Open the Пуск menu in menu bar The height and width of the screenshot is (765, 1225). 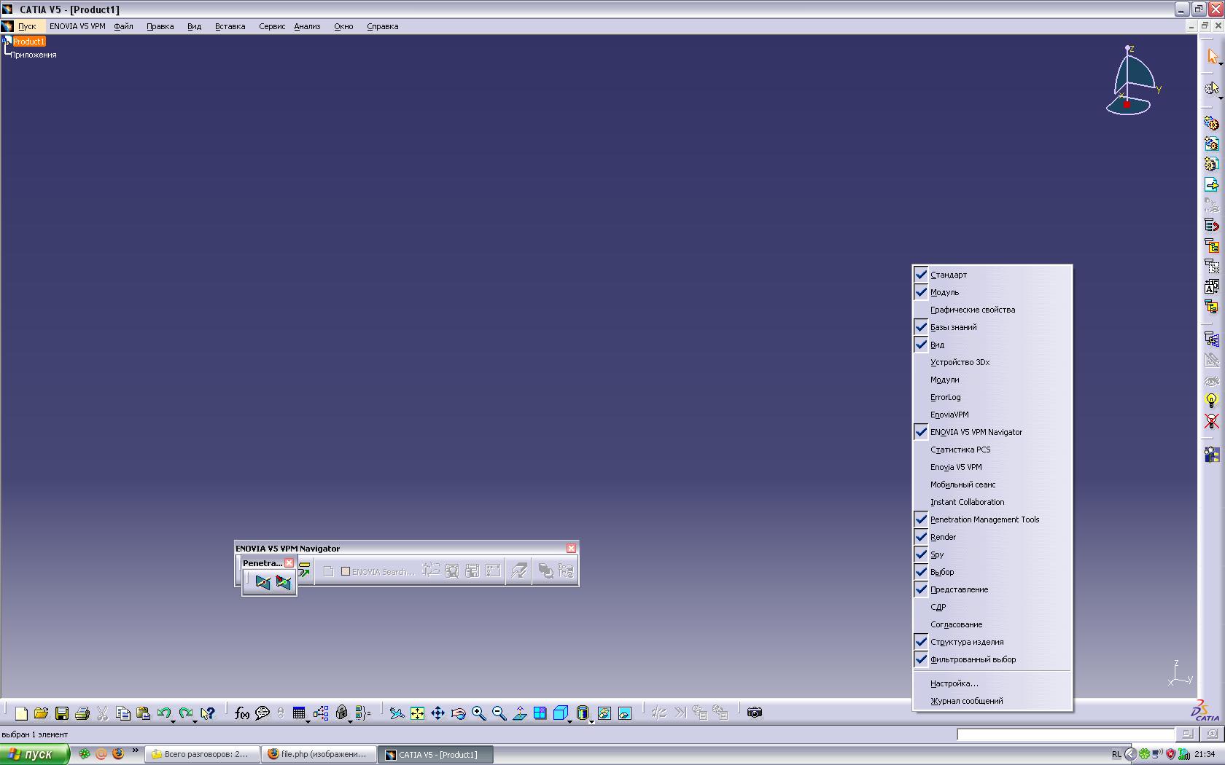(x=27, y=26)
